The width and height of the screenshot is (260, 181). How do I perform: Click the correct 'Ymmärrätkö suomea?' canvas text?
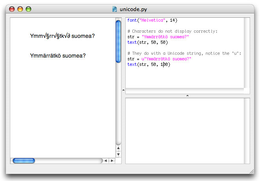point(58,56)
